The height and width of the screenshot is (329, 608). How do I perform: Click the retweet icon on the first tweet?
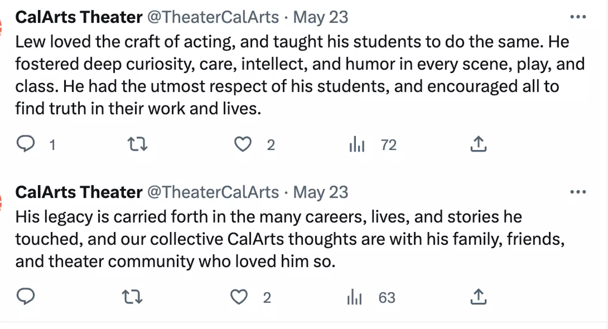137,144
